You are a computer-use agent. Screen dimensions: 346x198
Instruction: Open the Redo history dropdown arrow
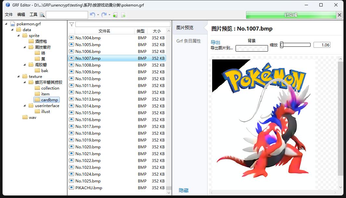109,15
